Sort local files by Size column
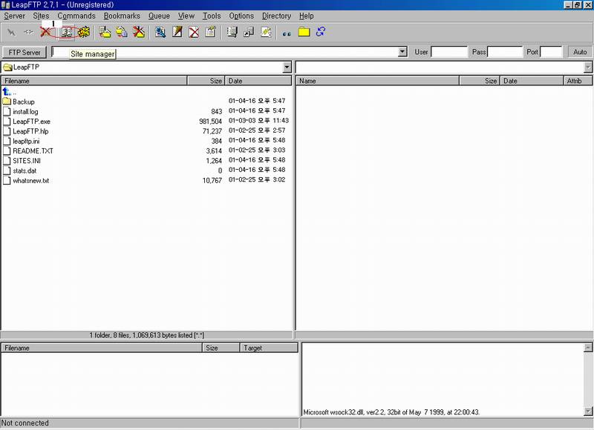The image size is (594, 430). click(x=206, y=81)
